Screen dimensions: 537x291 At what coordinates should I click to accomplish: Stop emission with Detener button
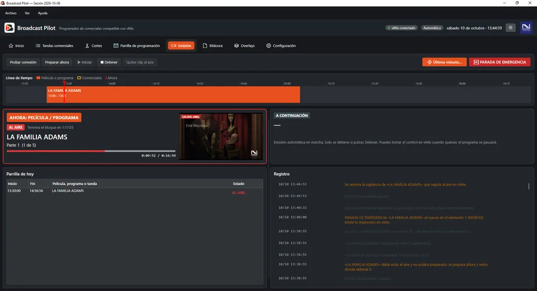tap(109, 62)
